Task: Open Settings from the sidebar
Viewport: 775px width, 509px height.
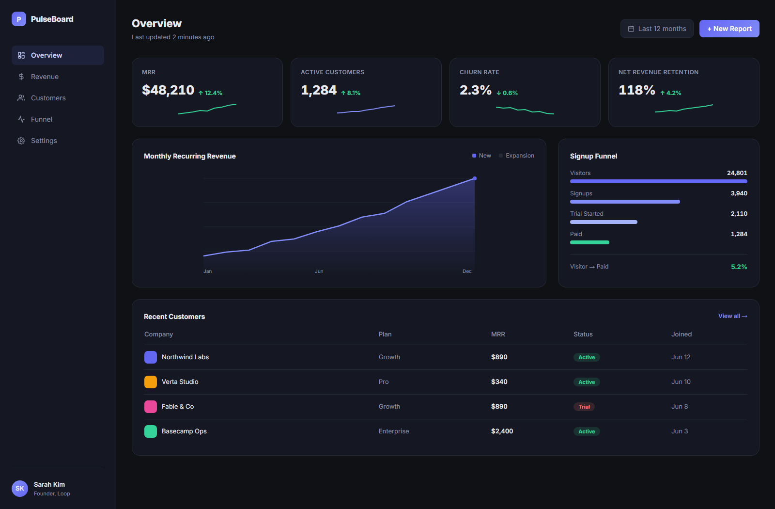Action: pyautogui.click(x=58, y=141)
